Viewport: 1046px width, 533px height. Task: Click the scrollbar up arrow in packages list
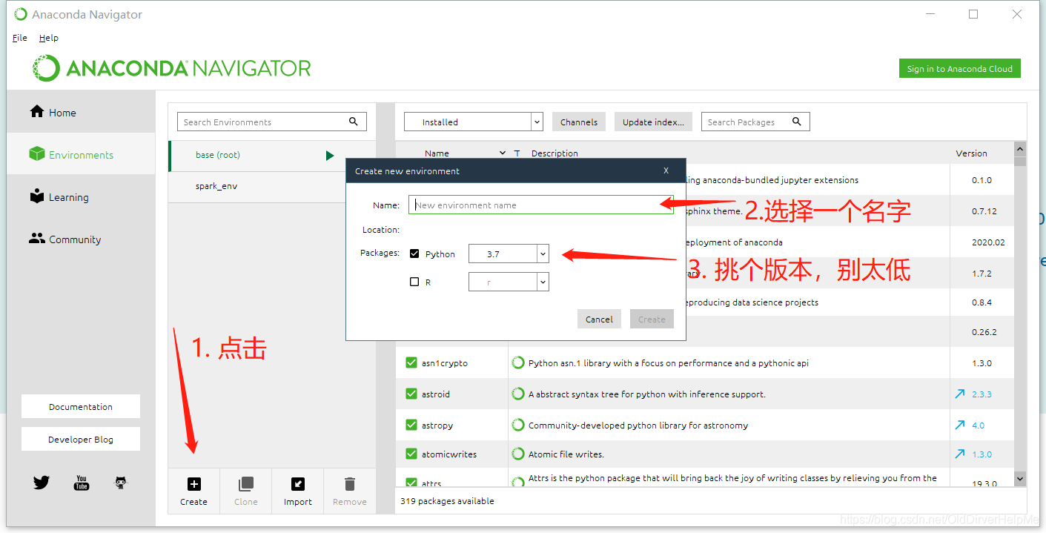click(x=1020, y=148)
